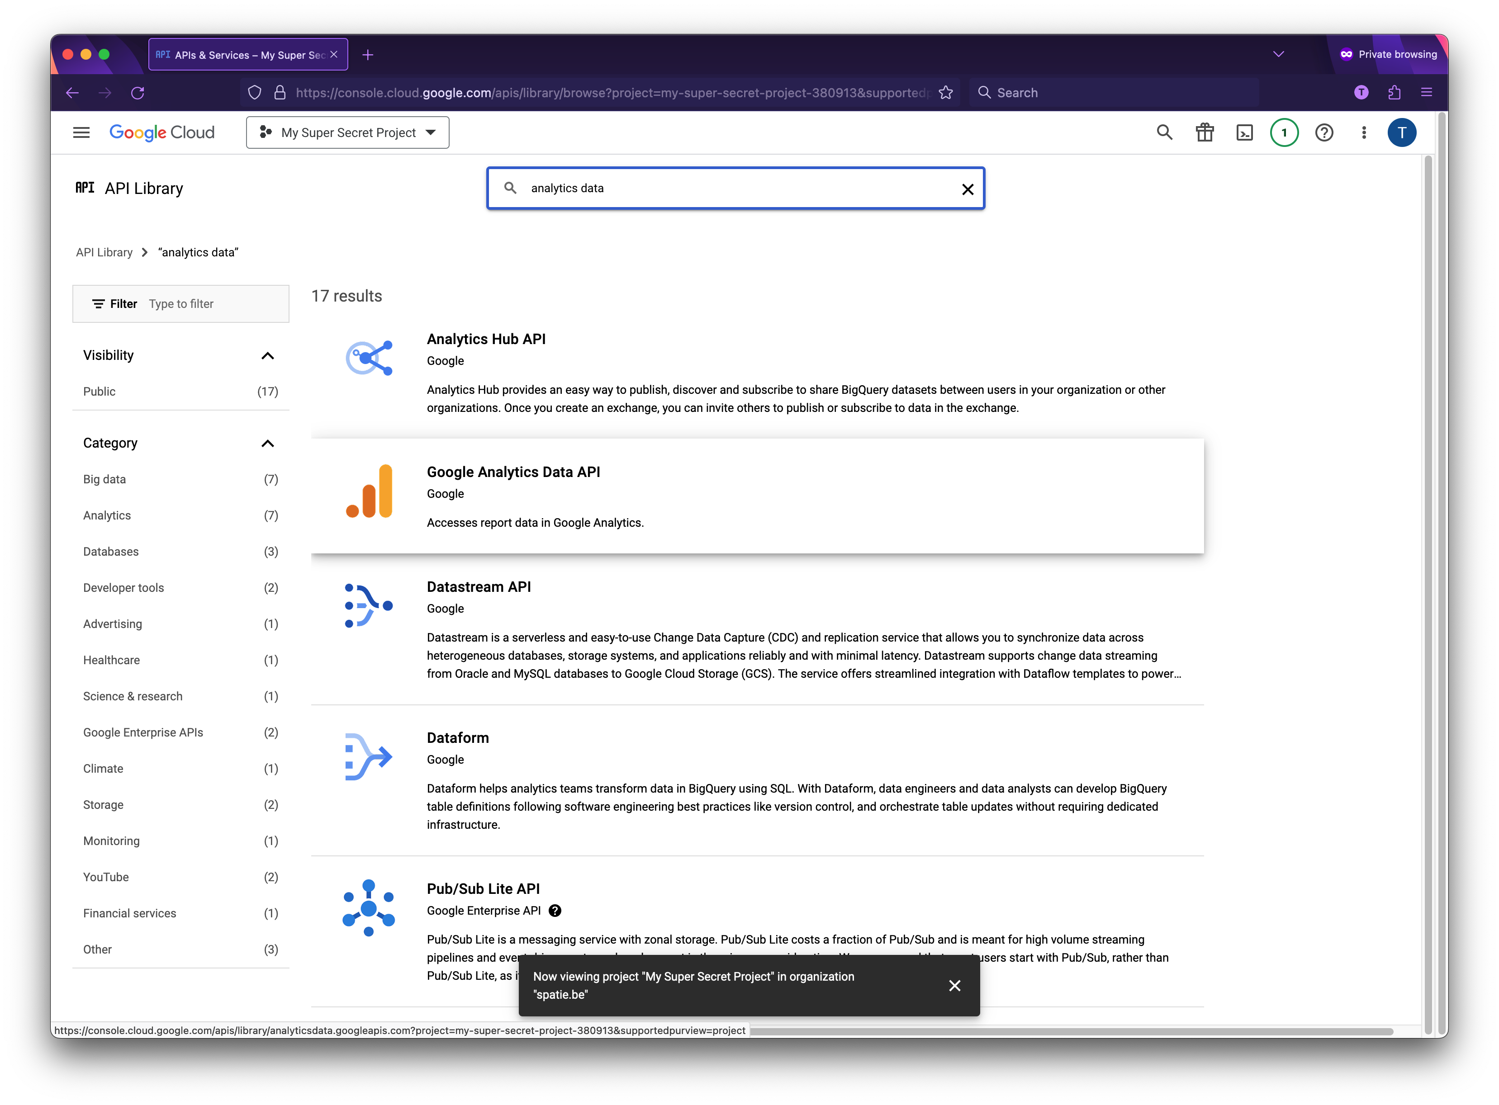Click the free trial gift icon

(x=1205, y=132)
